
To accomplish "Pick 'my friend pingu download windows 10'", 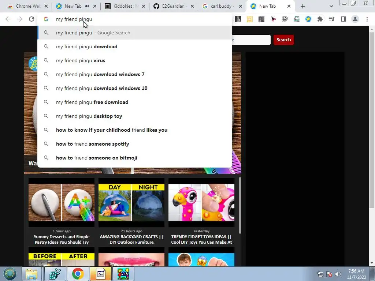I will click(x=135, y=88).
